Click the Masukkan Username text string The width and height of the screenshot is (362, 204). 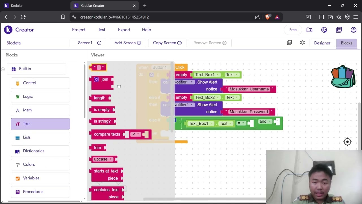[x=249, y=89]
